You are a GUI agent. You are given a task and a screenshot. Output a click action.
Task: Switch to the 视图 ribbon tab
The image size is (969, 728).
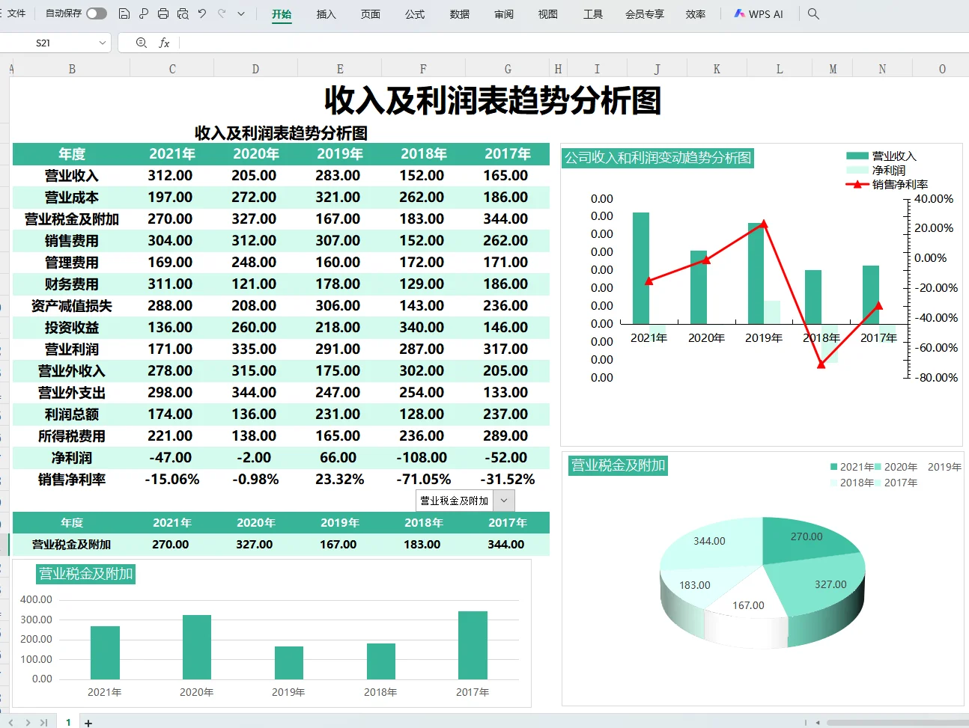pyautogui.click(x=548, y=14)
